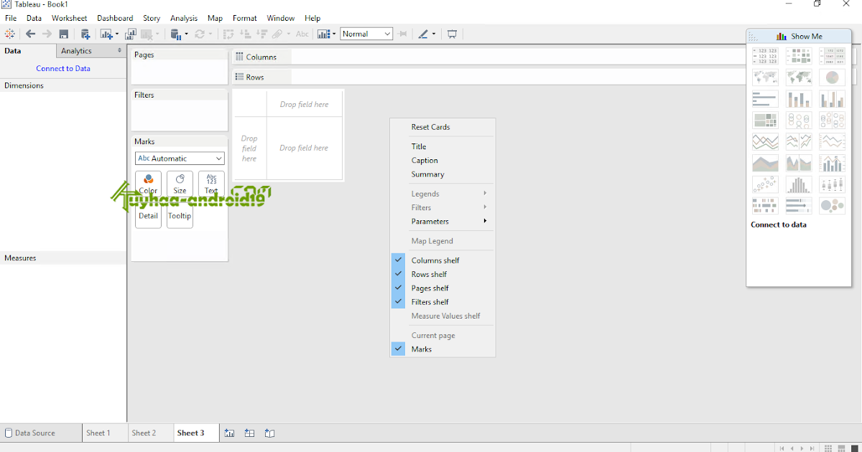Uncheck Rows shelf in context menu
Image resolution: width=862 pixels, height=452 pixels.
point(442,274)
